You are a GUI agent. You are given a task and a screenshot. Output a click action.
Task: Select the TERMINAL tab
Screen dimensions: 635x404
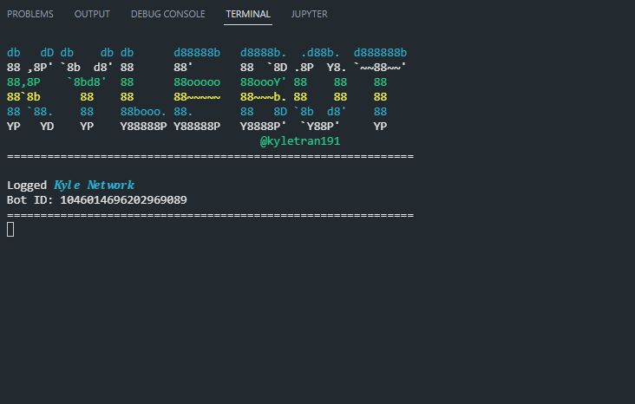click(x=248, y=14)
